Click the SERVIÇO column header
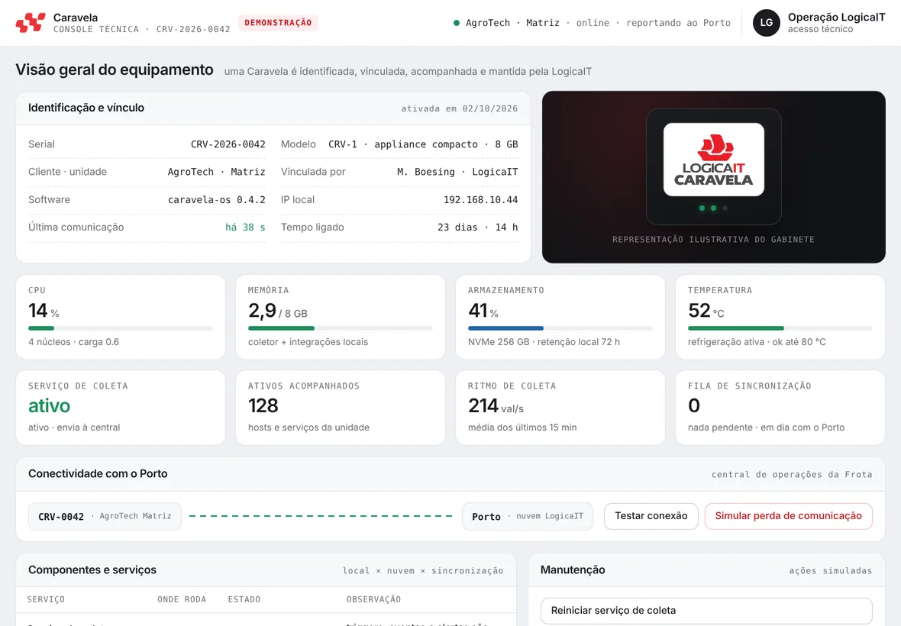The image size is (901, 626). coord(46,599)
